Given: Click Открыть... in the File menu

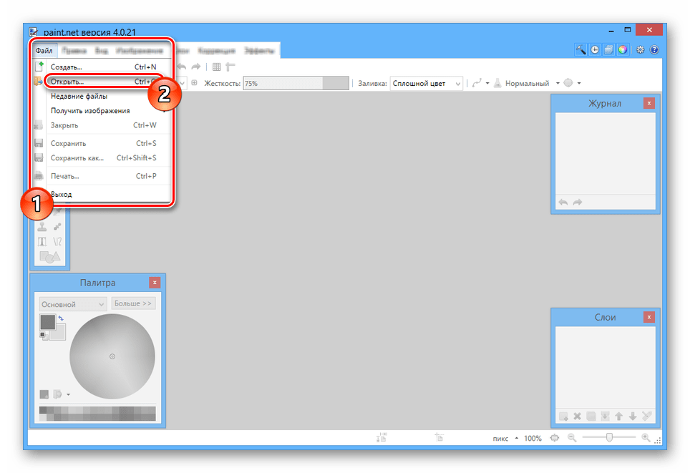Looking at the screenshot, I should point(67,82).
